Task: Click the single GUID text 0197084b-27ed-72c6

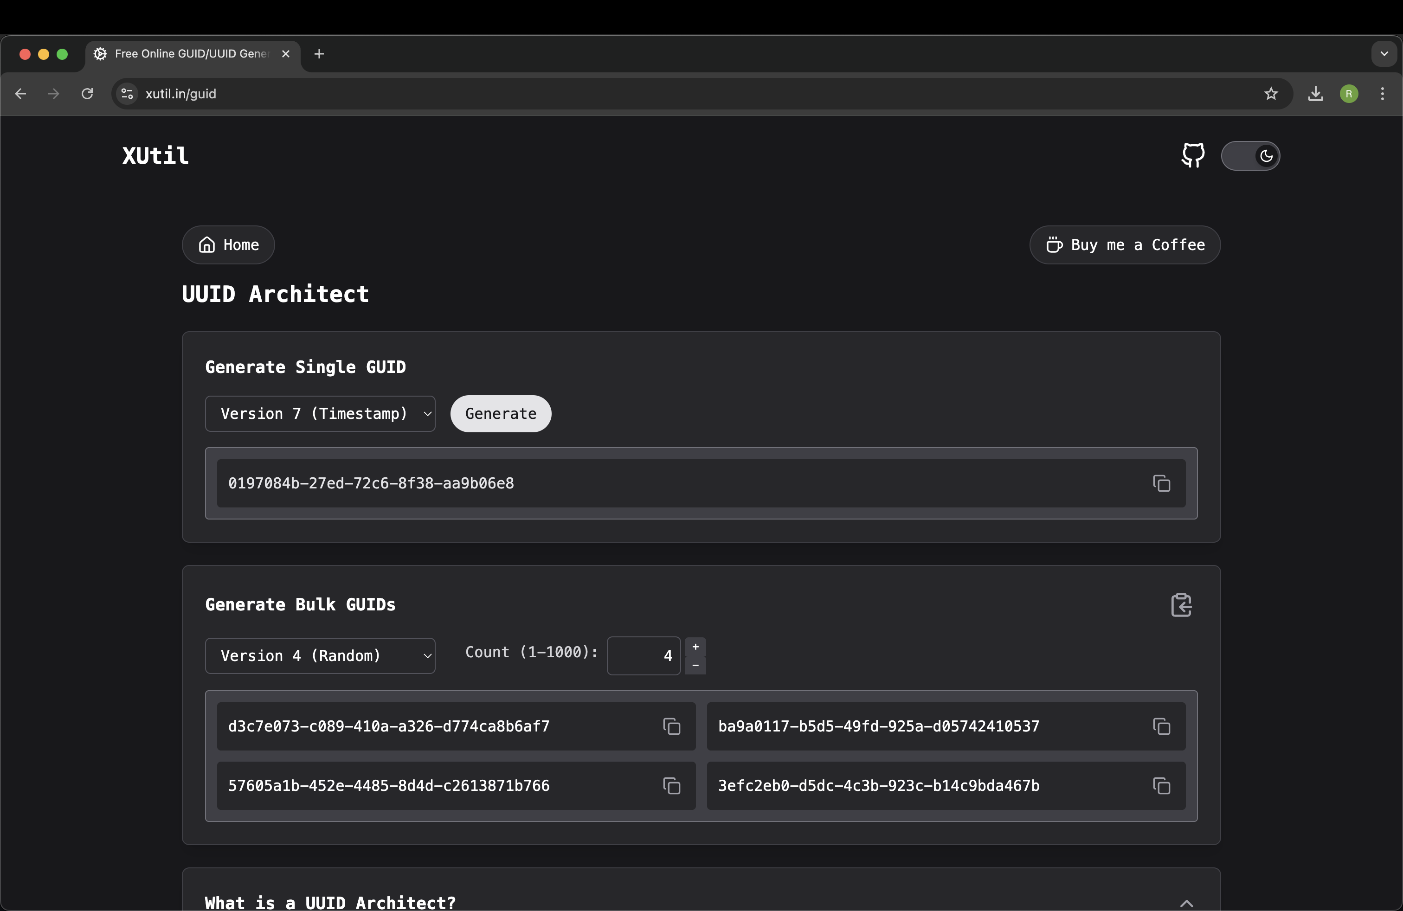Action: click(371, 483)
